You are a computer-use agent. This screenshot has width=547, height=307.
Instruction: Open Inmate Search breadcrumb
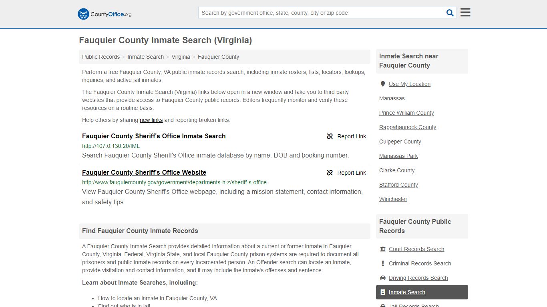(145, 57)
